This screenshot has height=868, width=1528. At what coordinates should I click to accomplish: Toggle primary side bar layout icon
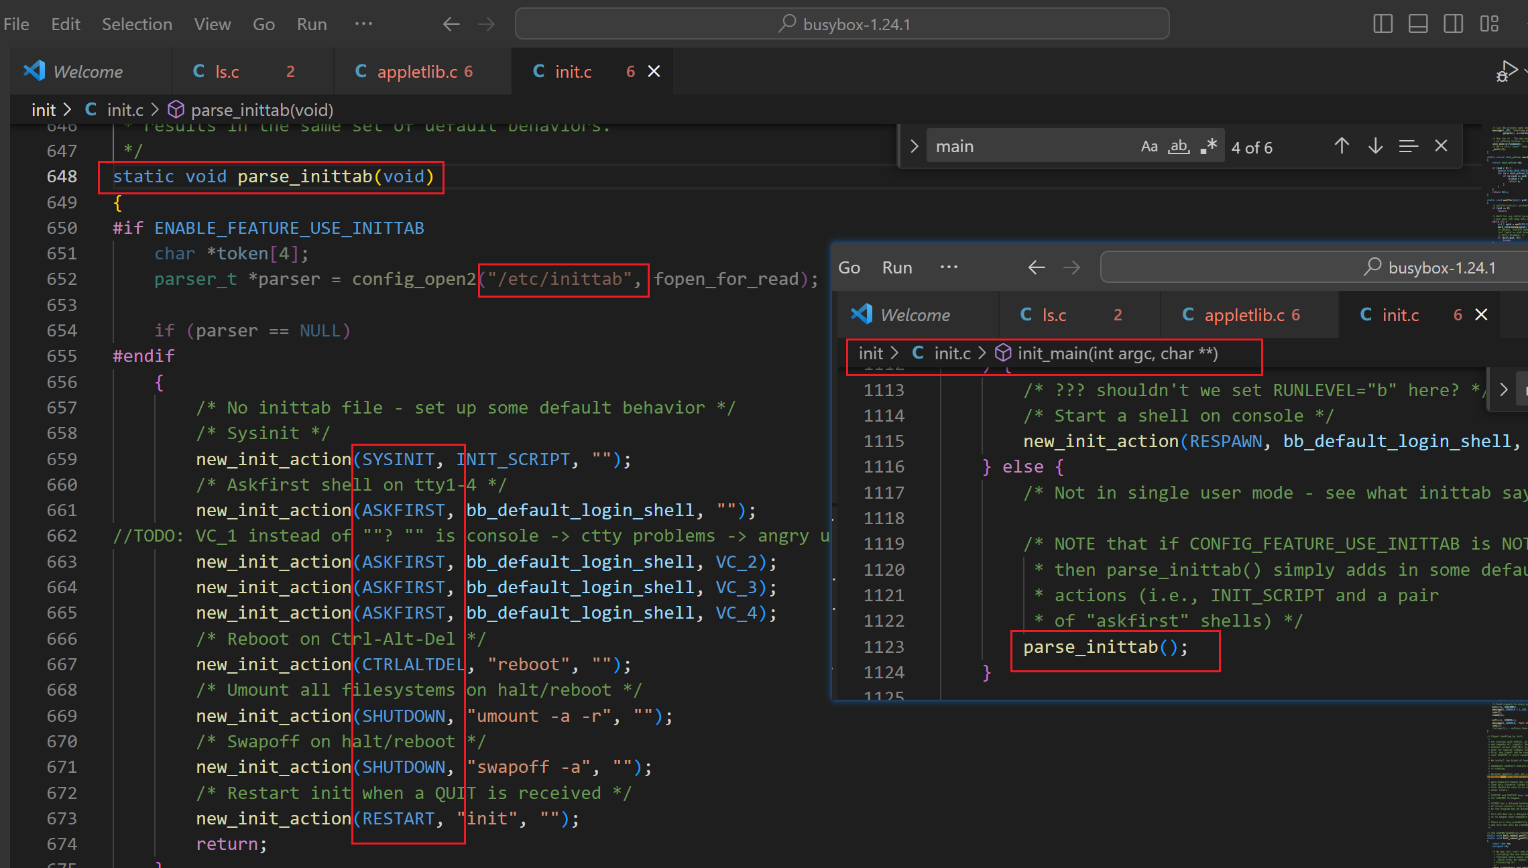point(1383,24)
